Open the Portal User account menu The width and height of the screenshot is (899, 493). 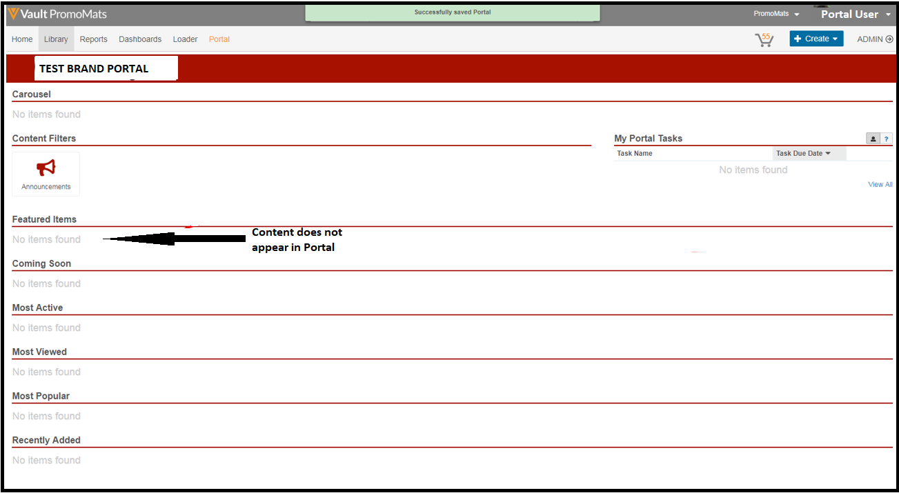[855, 14]
